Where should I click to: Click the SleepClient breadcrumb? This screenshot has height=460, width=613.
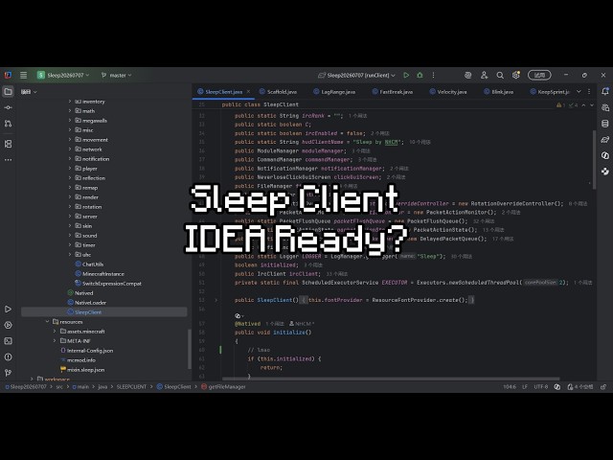[x=174, y=387]
